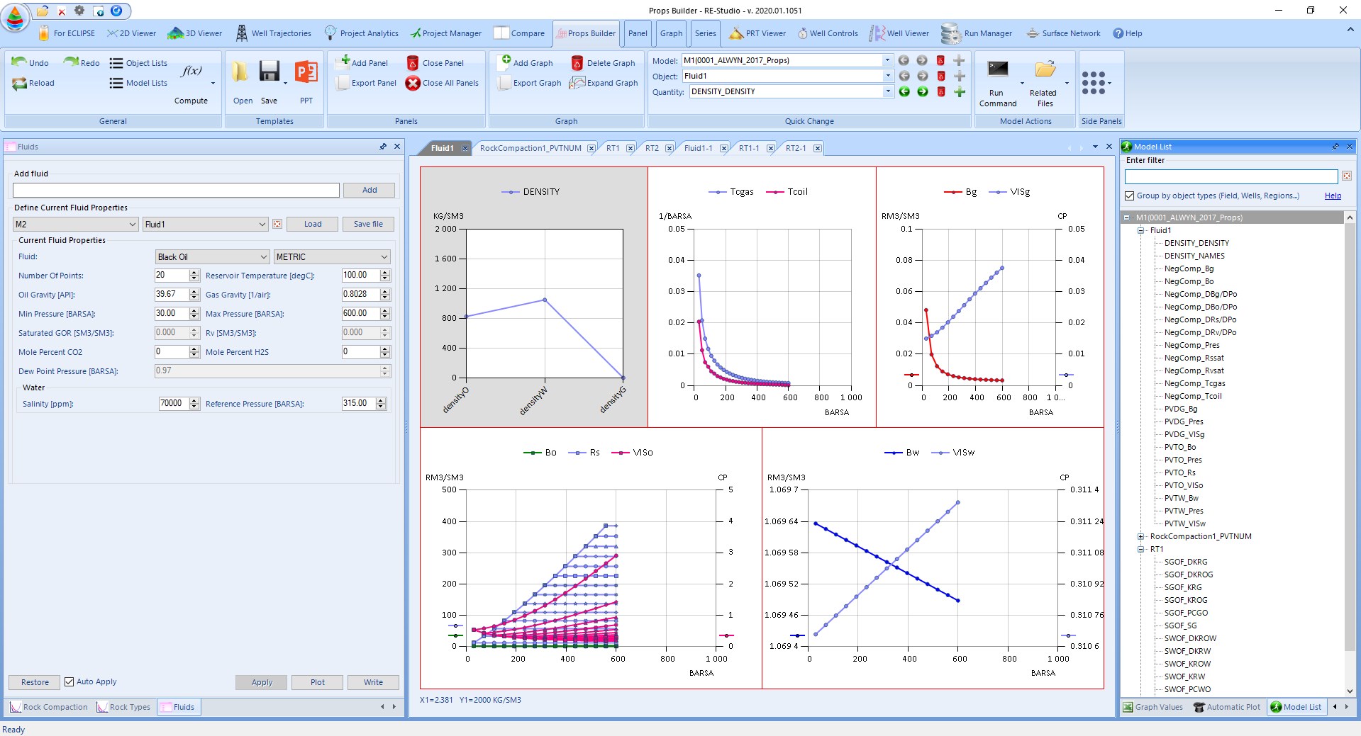The width and height of the screenshot is (1361, 736).
Task: Click the Load button
Action: (x=313, y=224)
